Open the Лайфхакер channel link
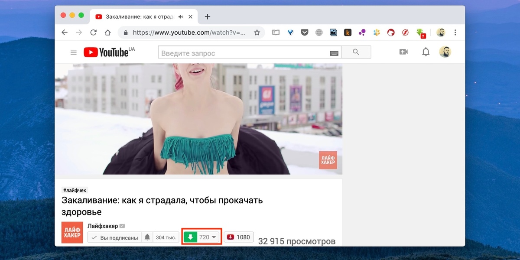Screen dimensions: 520x260 pos(102,226)
